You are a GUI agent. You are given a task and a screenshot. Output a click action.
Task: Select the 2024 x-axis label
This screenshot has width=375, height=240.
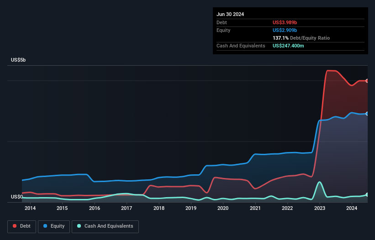coord(352,208)
